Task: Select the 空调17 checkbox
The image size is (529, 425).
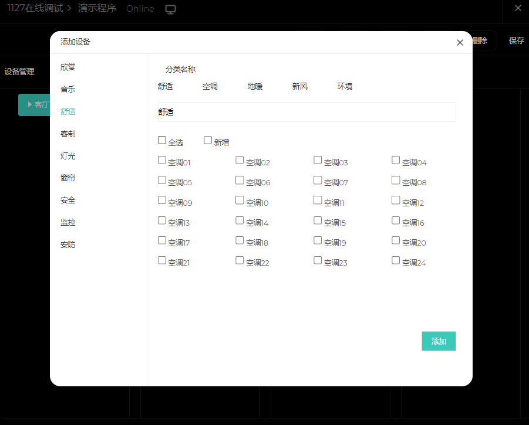Action: pos(162,240)
